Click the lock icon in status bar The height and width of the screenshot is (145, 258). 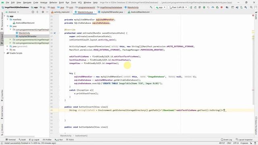click(251, 143)
